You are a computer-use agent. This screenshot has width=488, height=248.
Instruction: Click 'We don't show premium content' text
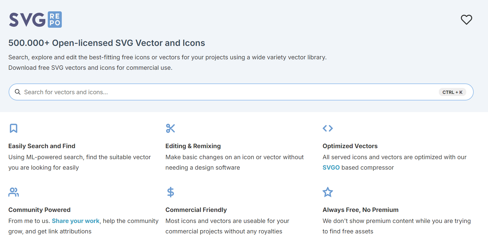tap(396, 226)
